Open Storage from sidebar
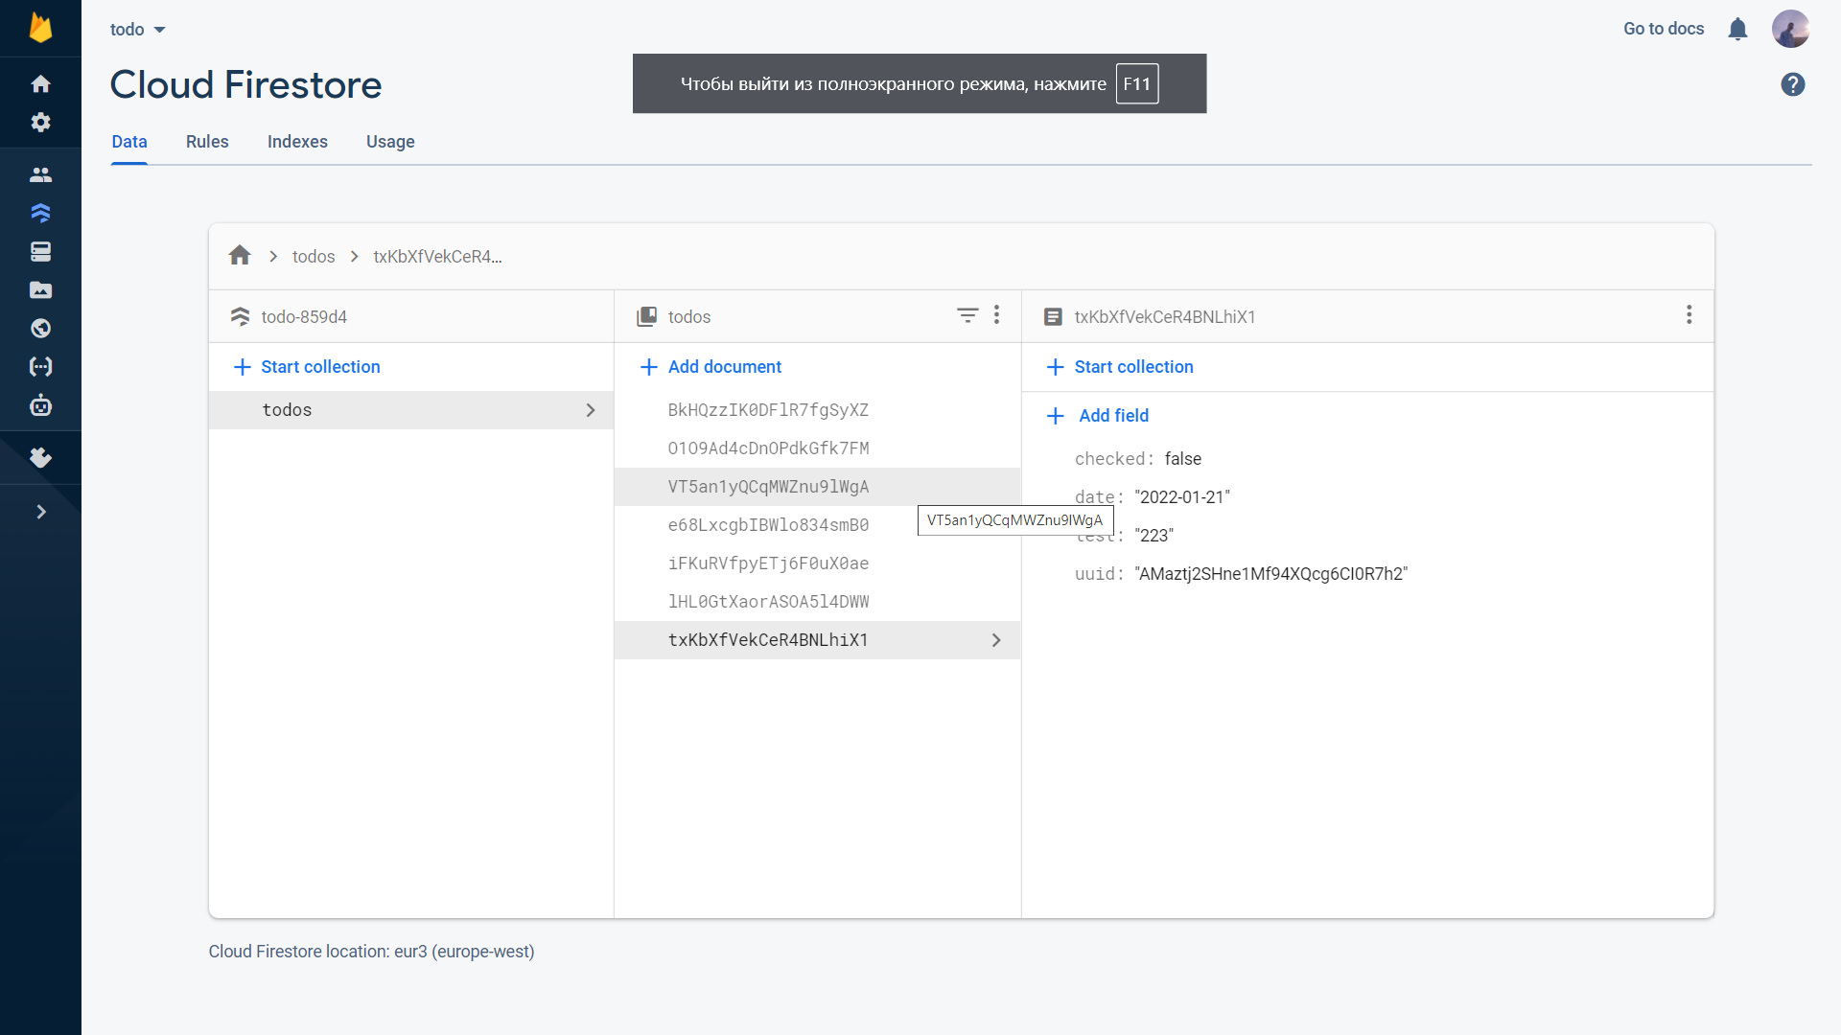 (x=40, y=289)
